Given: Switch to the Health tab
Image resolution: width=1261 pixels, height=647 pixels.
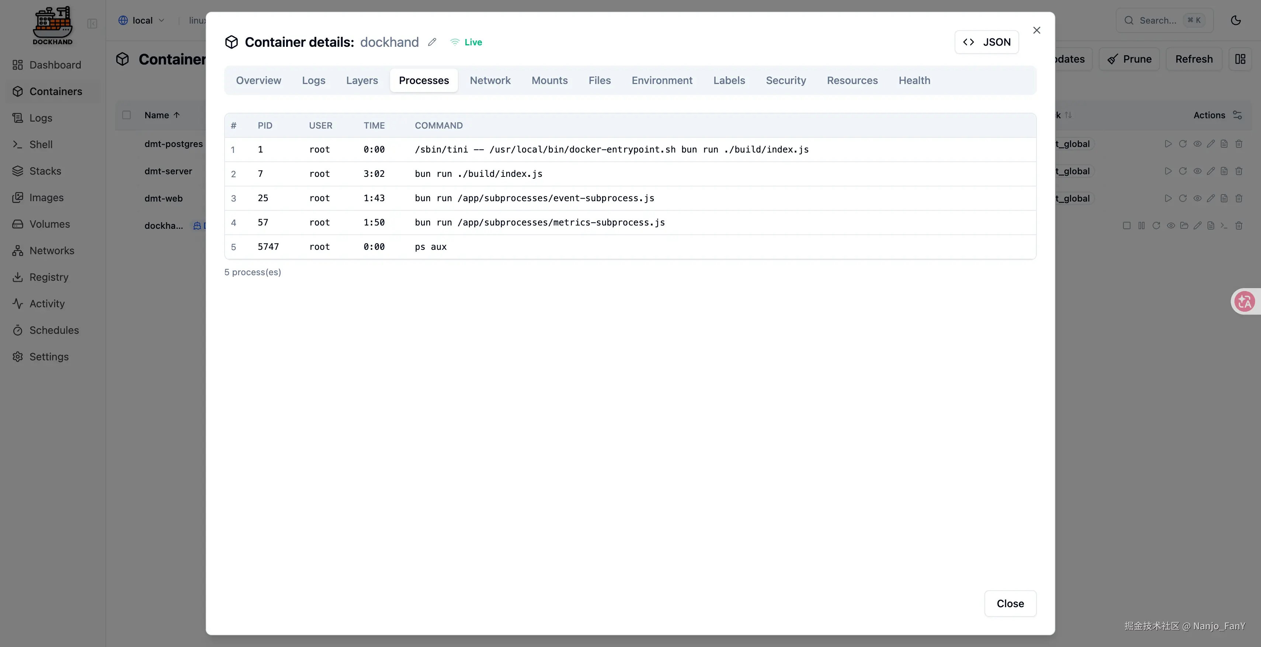Looking at the screenshot, I should click(914, 80).
